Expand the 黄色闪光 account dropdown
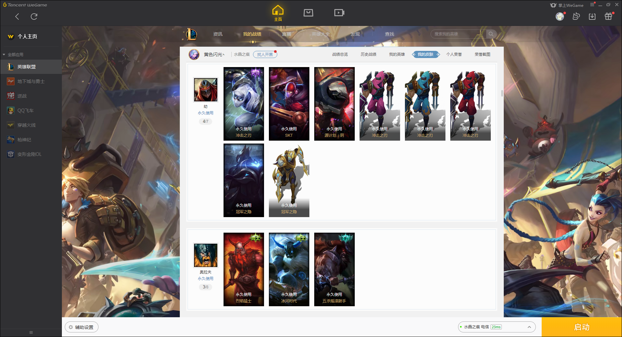This screenshot has height=337, width=622. coord(214,54)
